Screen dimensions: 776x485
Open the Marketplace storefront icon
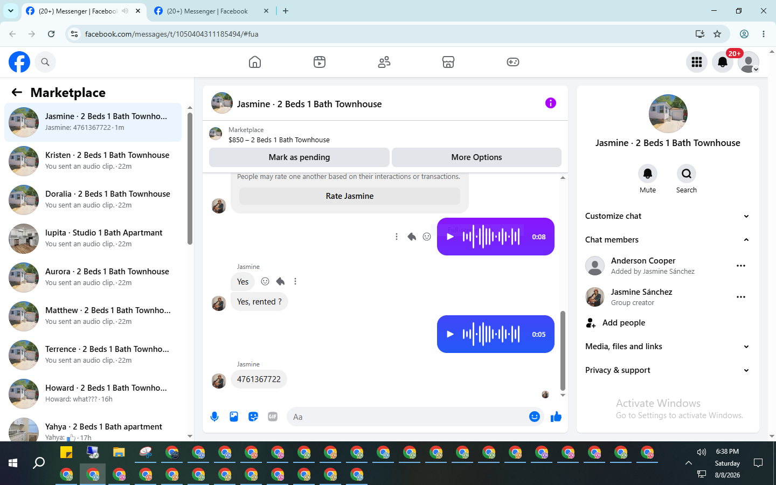(x=448, y=62)
